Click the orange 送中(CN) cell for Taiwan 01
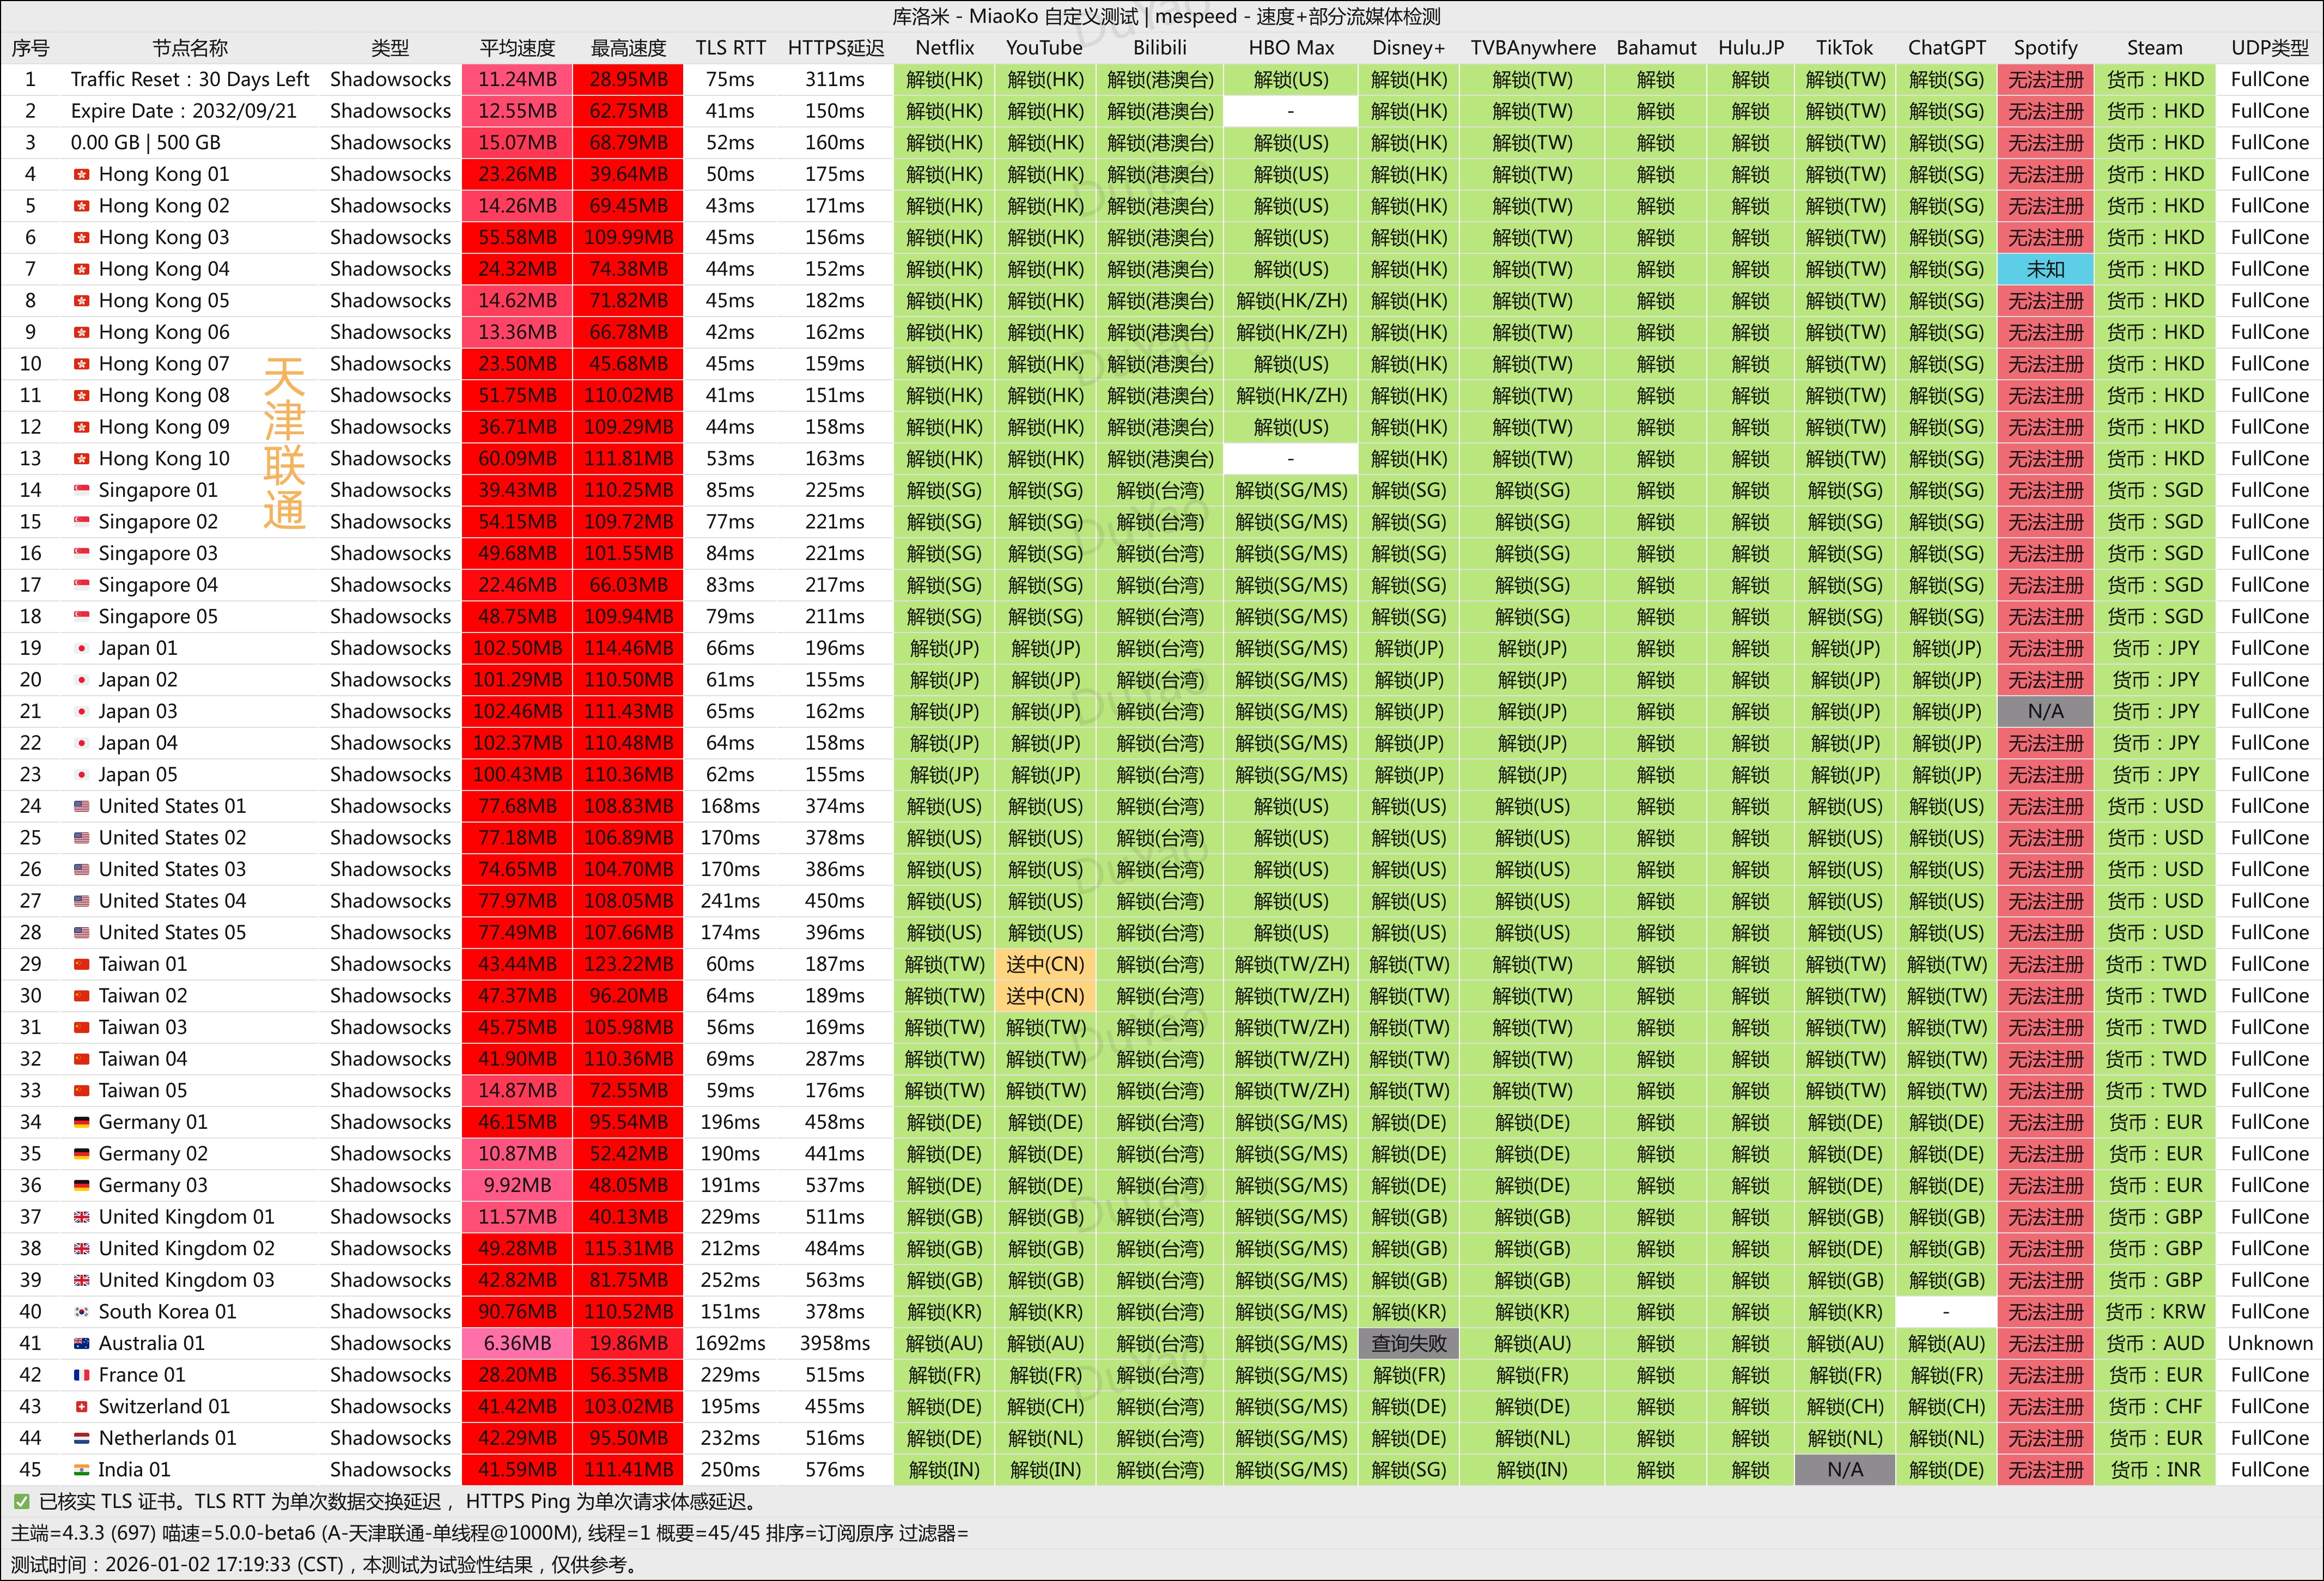 point(1045,965)
